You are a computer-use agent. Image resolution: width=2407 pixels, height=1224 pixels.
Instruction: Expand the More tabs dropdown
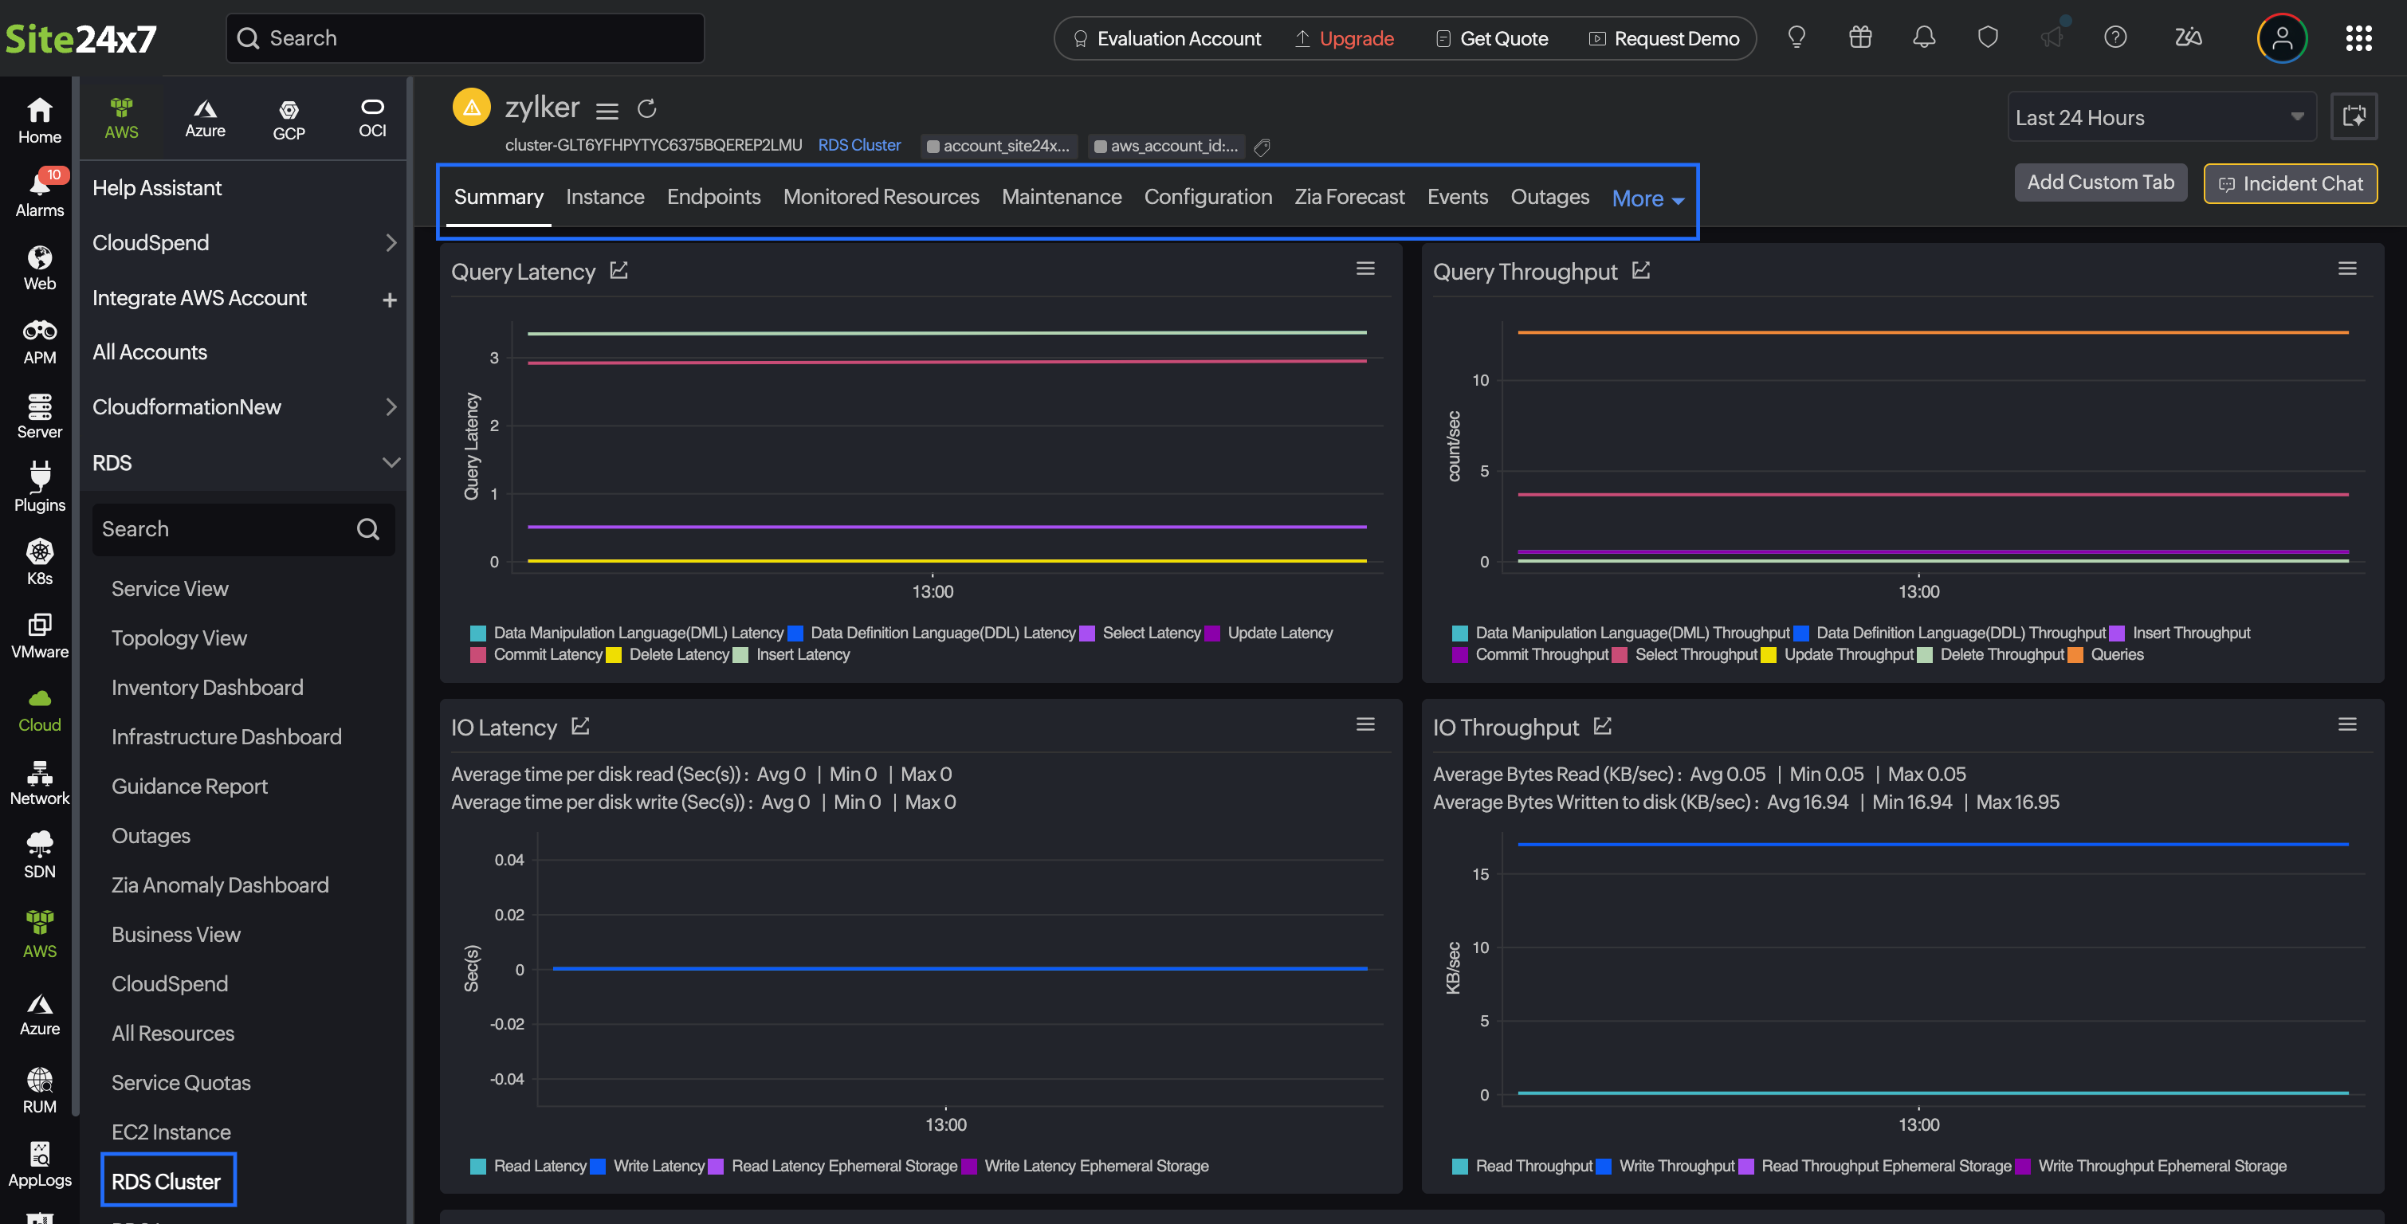point(1647,198)
